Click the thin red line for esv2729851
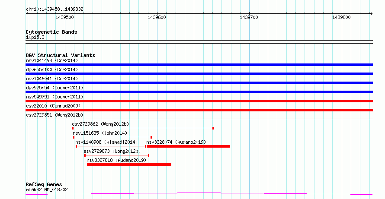The height and width of the screenshot is (199, 385). point(199,119)
